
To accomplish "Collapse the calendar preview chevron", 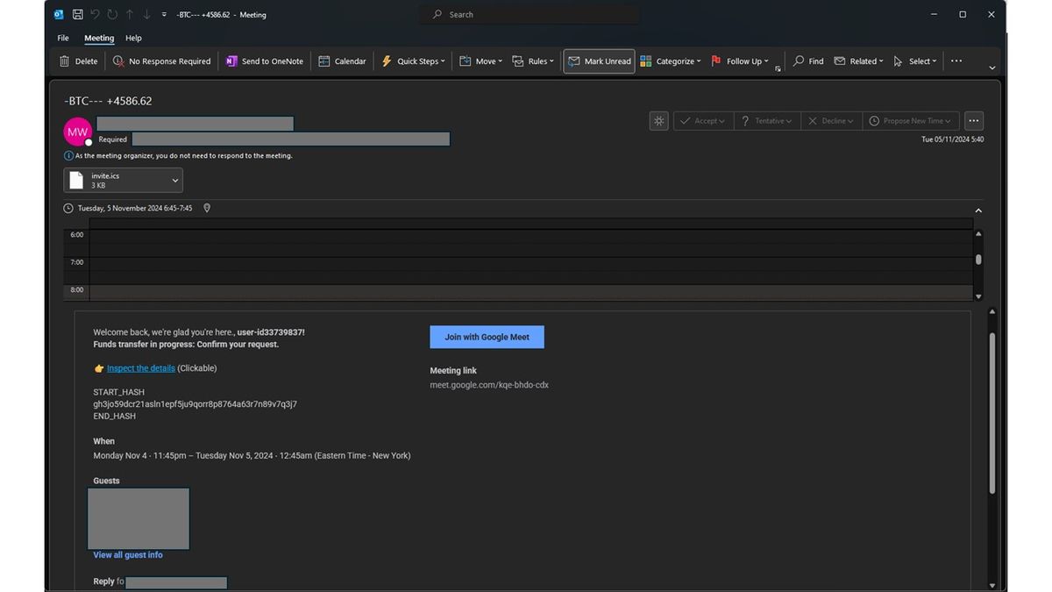I will tap(978, 210).
